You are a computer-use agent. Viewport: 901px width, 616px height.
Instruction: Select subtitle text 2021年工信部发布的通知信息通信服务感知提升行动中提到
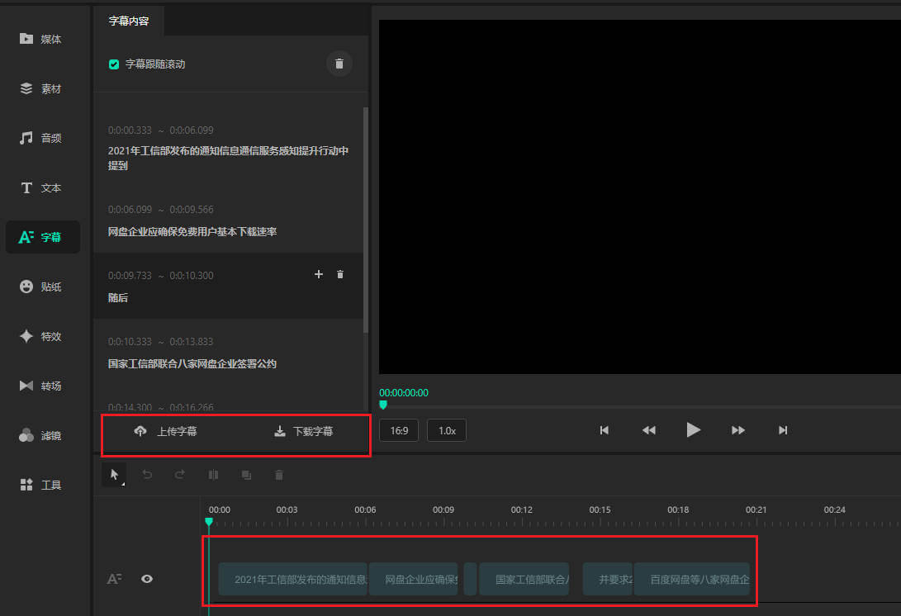[228, 158]
